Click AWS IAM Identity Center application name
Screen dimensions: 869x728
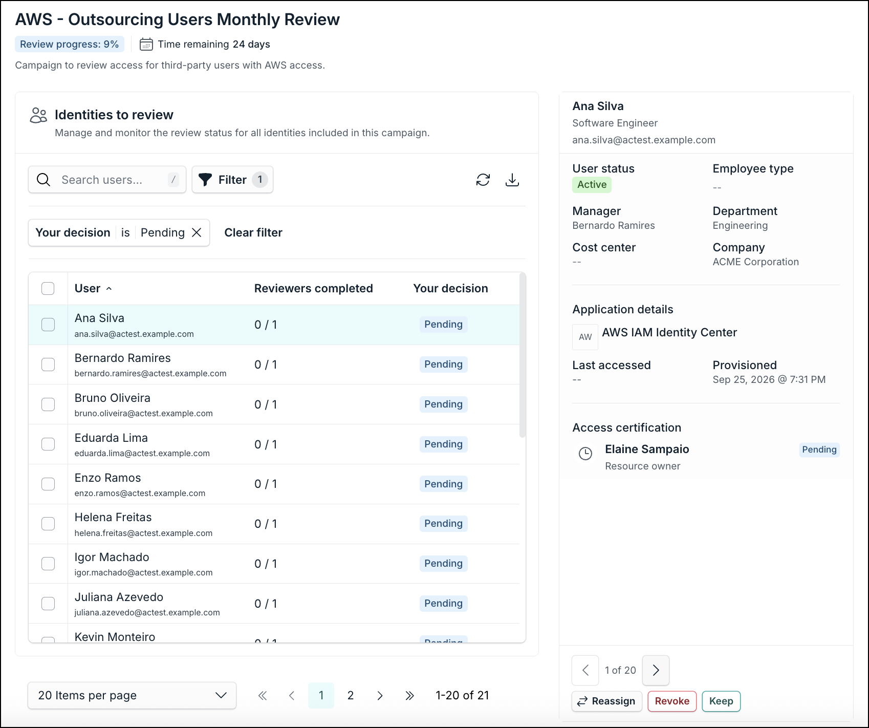(x=669, y=332)
